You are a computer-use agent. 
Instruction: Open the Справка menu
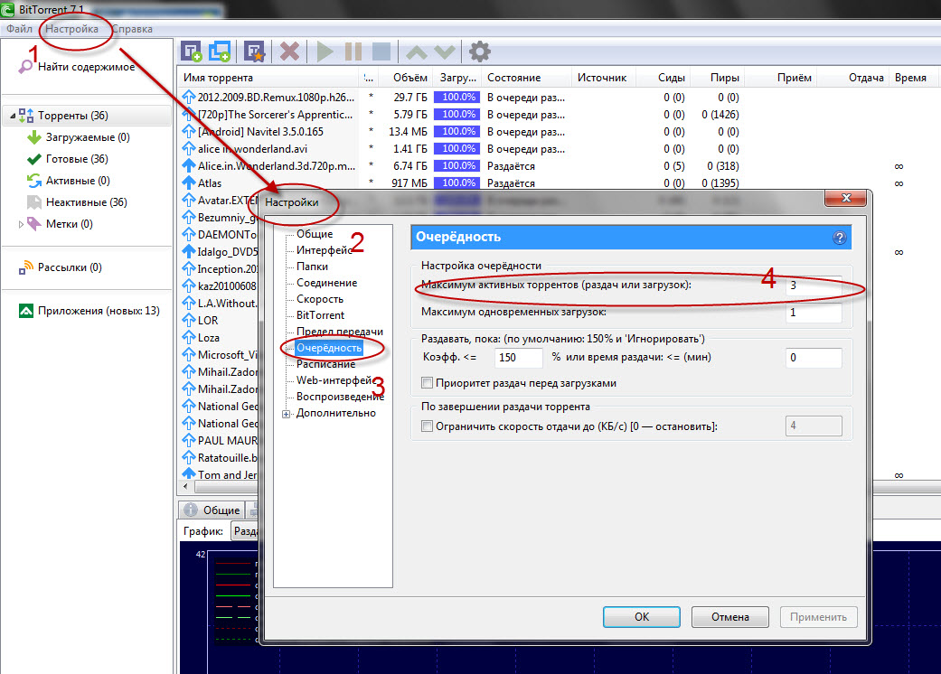pyautogui.click(x=133, y=29)
